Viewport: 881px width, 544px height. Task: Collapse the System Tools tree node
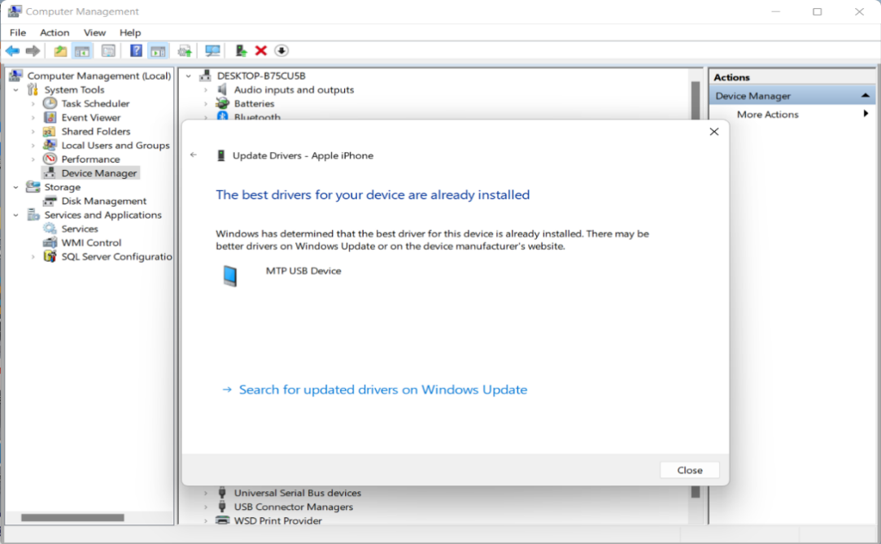tap(15, 89)
